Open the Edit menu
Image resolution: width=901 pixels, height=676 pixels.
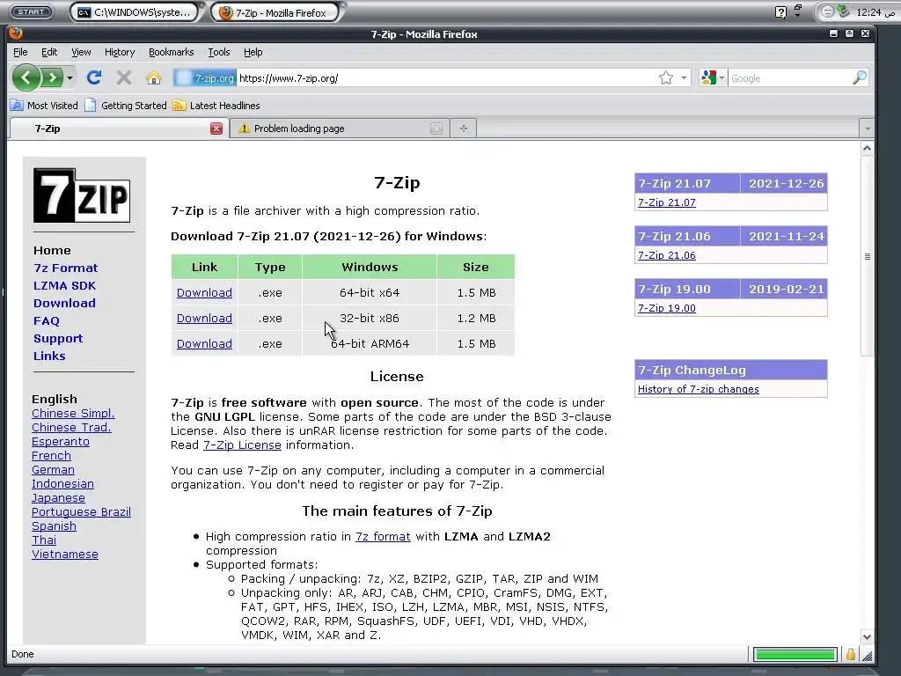coord(49,52)
